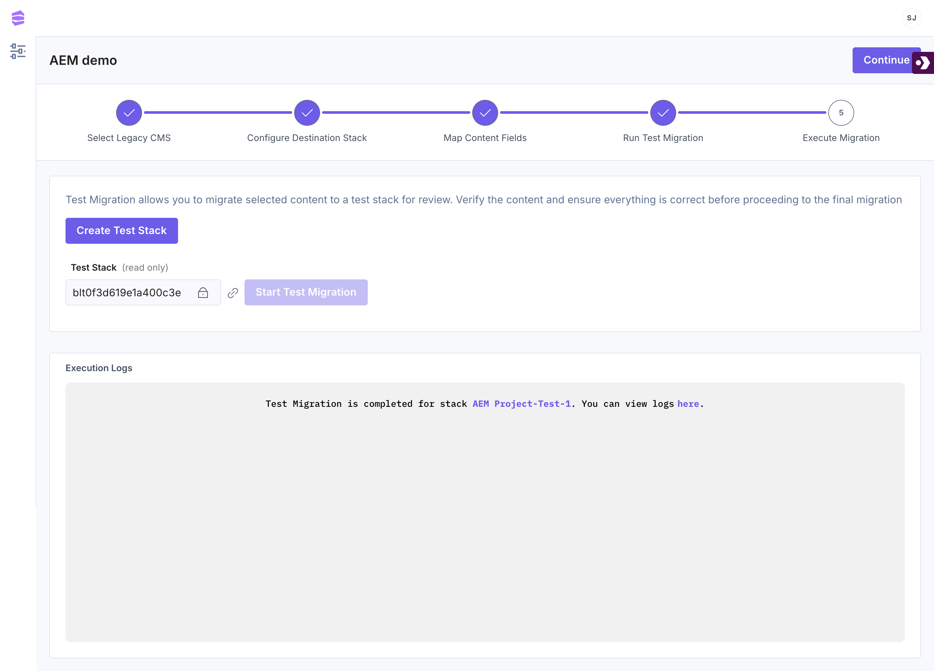The height and width of the screenshot is (671, 934).
Task: Click the Start Test Migration button
Action: [305, 292]
